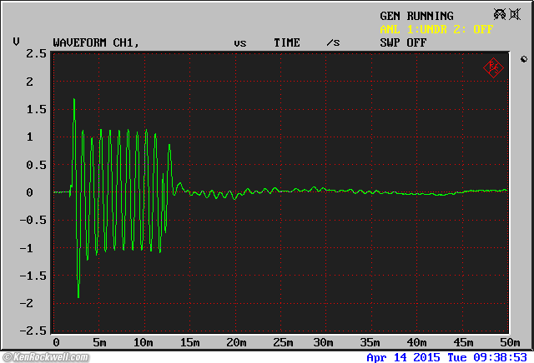Image resolution: width=534 pixels, height=363 pixels.
Task: Click the crossed-out headphones icon
Action: (500, 15)
